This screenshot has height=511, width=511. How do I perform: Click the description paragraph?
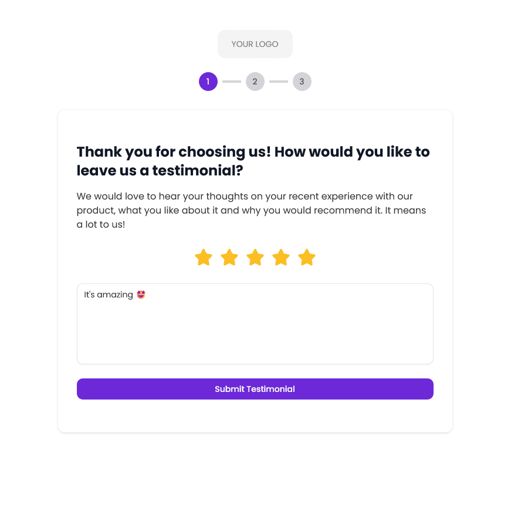click(251, 209)
